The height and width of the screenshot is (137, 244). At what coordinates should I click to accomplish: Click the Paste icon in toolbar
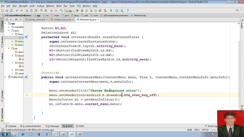[x=36, y=11]
